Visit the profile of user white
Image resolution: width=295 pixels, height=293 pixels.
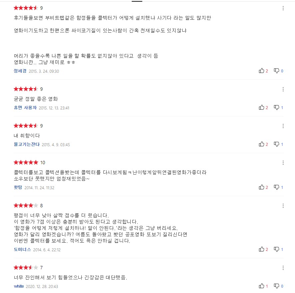pyautogui.click(x=19, y=286)
